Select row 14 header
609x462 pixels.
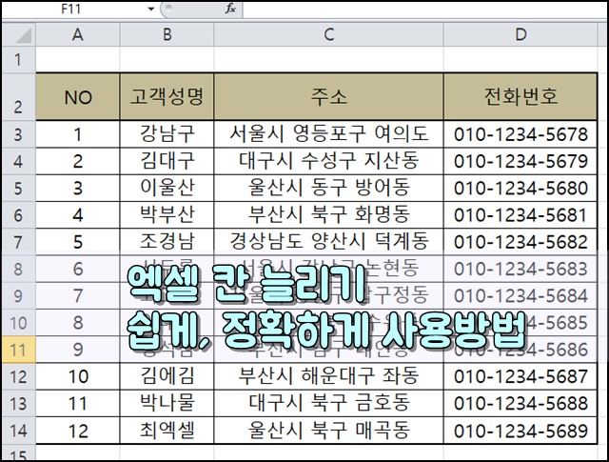point(19,431)
